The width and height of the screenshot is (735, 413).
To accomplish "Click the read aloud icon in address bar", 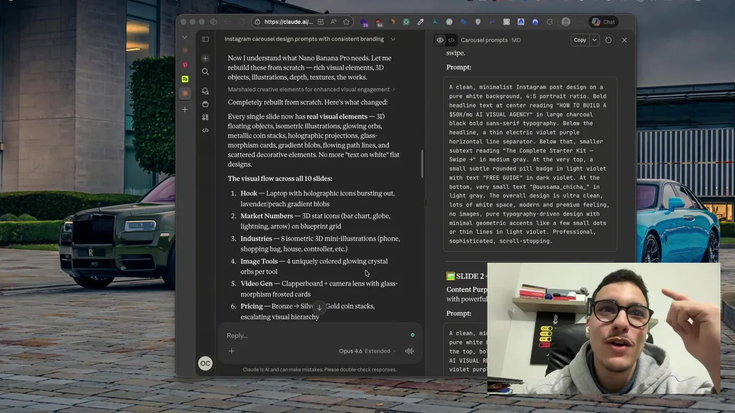I will (334, 22).
